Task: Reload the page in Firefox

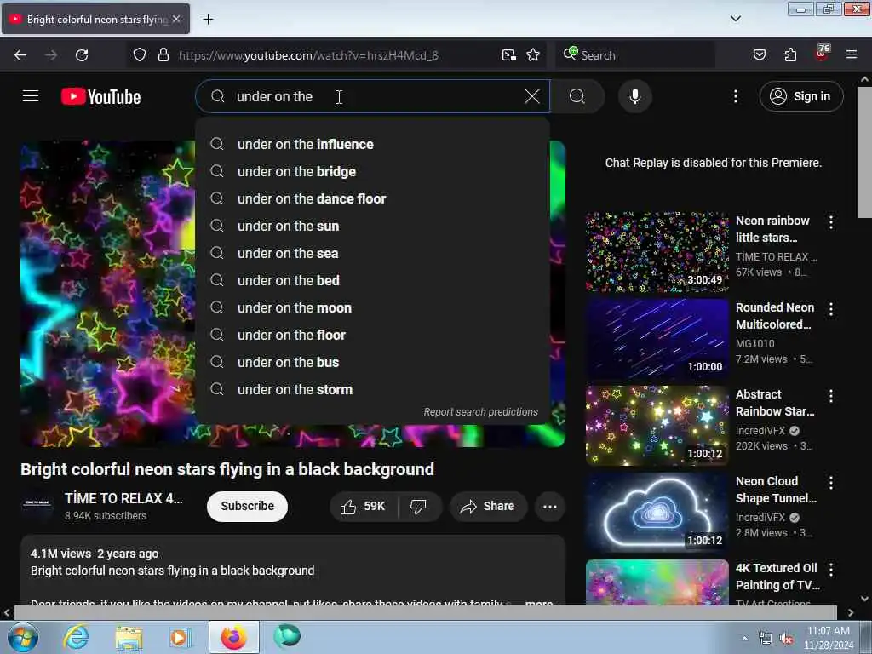Action: (82, 55)
